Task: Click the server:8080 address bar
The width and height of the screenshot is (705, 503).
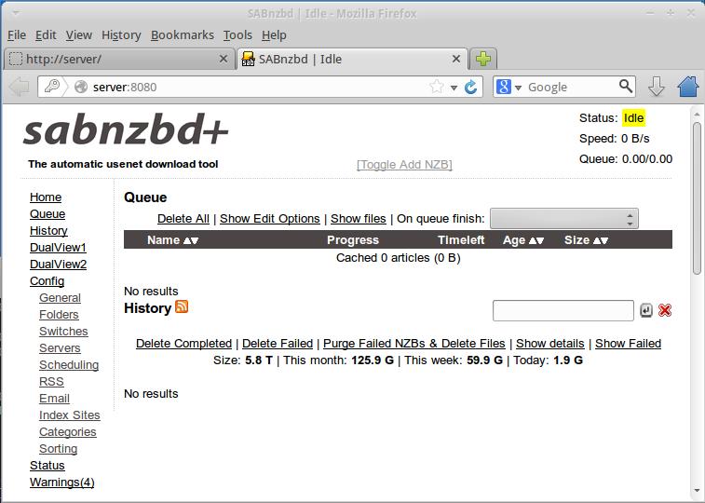Action: [259, 87]
